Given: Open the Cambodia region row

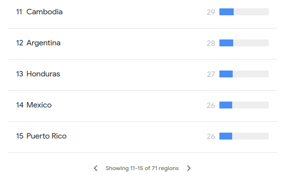Looking at the screenshot, I should point(142,12).
